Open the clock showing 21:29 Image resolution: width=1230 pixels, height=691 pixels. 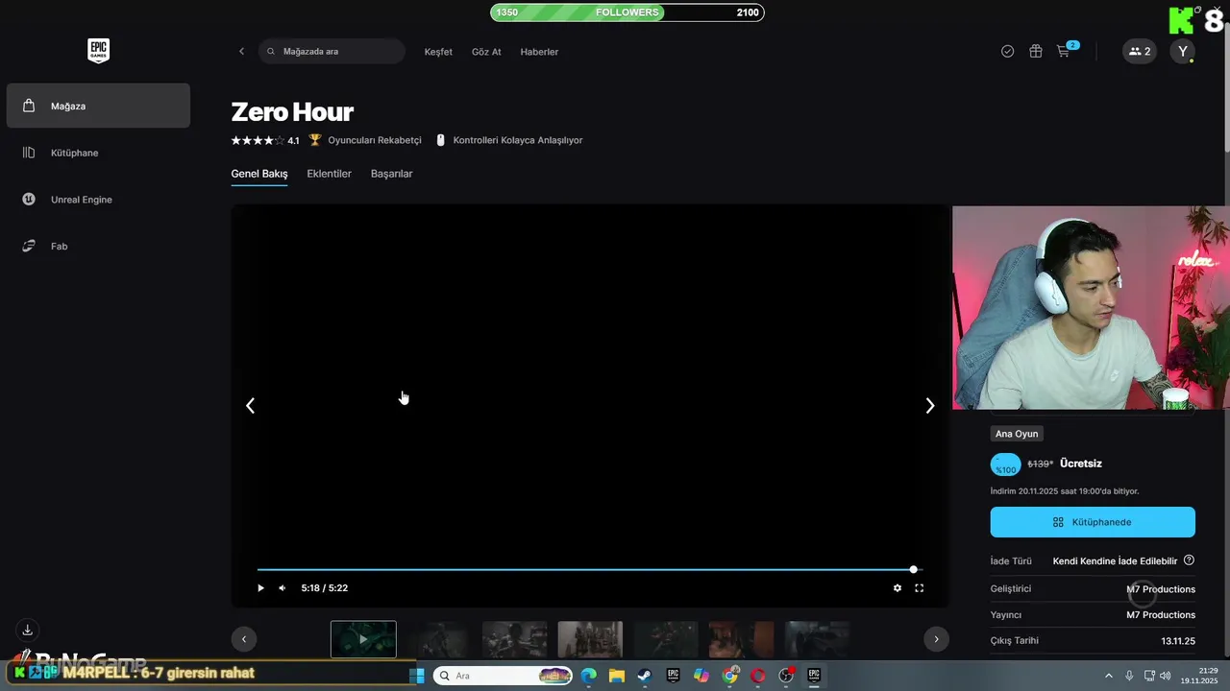click(1199, 676)
